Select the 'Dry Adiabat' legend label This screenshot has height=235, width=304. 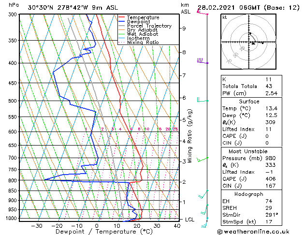(x=142, y=30)
